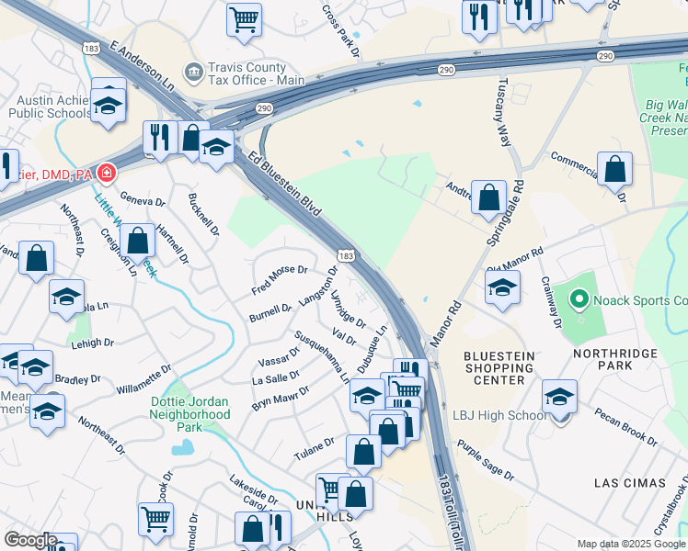Open school marker at Austin Achieve Public Schools
The height and width of the screenshot is (551, 688).
[108, 107]
